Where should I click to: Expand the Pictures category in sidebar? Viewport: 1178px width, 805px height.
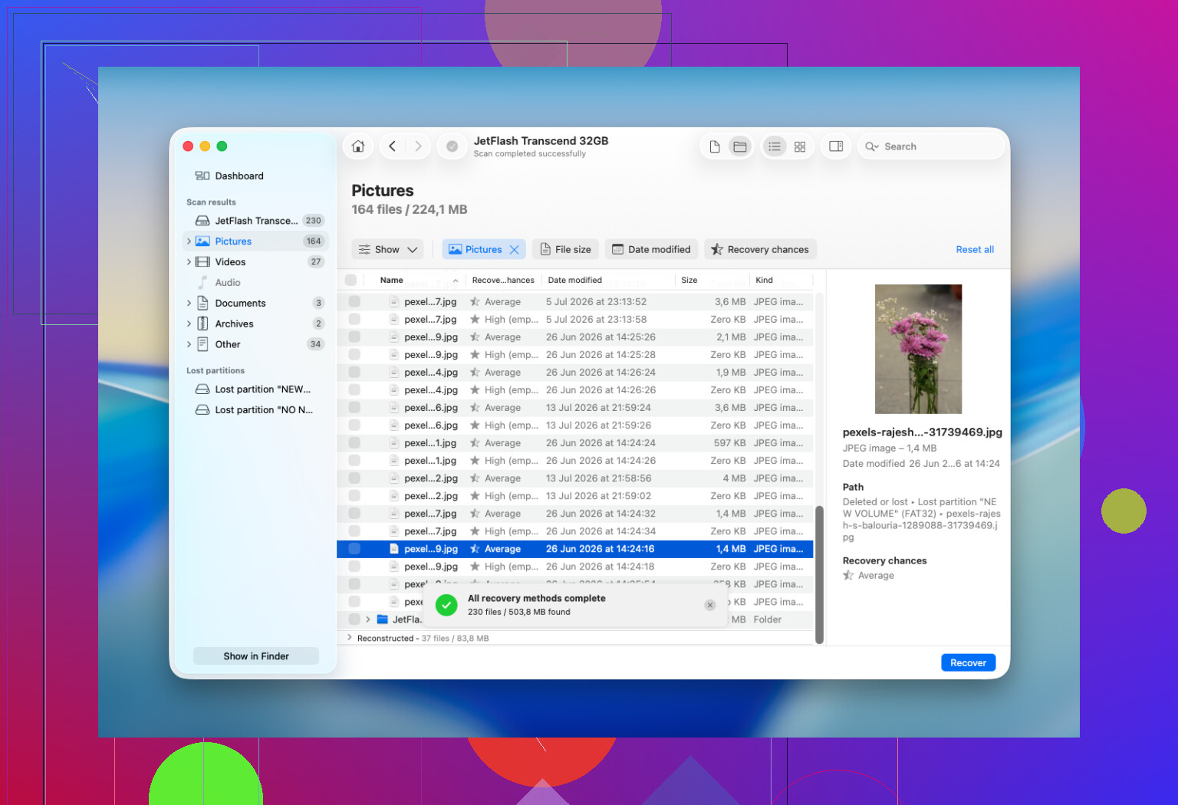pyautogui.click(x=189, y=242)
